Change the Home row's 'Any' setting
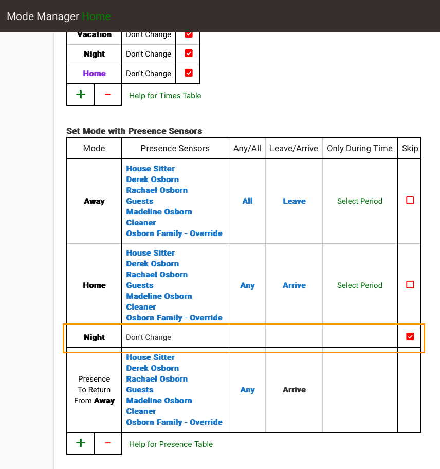 click(x=247, y=285)
